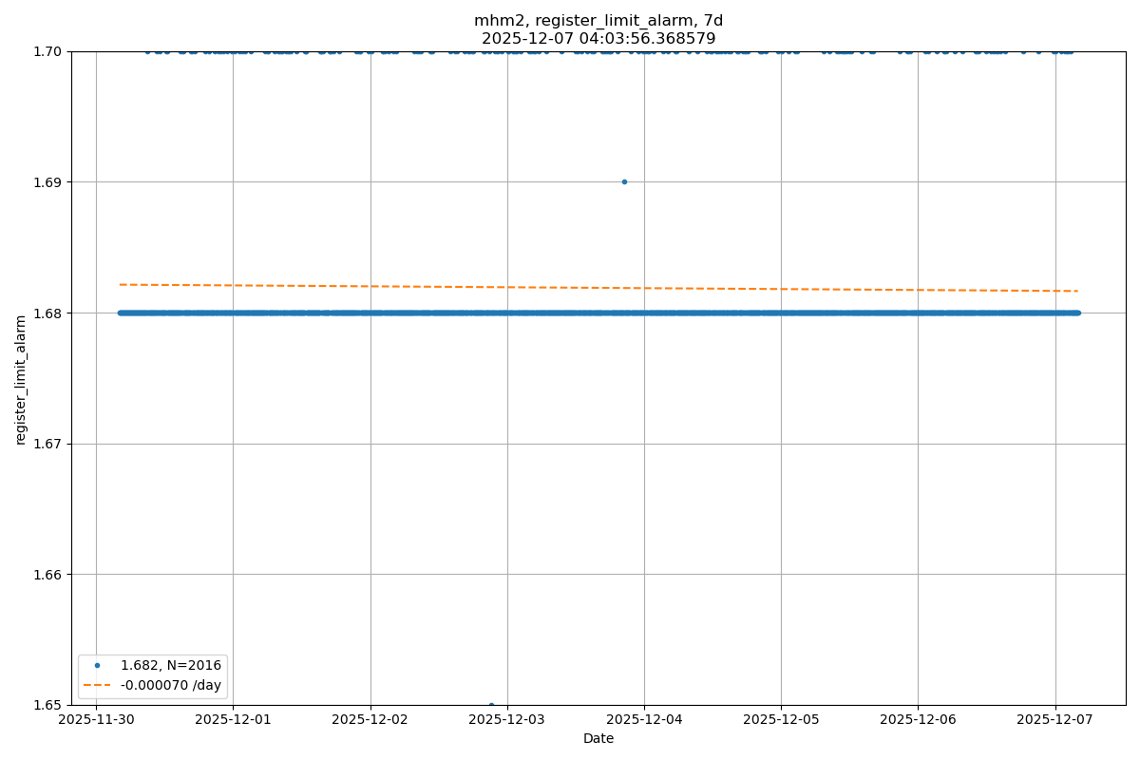Click the outlier data point at 1.69
This screenshot has height=760, width=1140.
[x=624, y=181]
